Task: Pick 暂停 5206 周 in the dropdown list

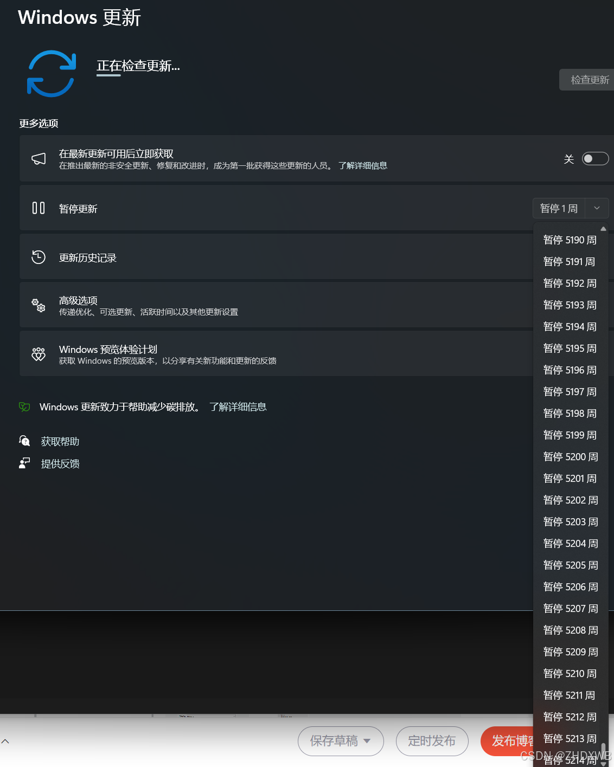Action: 571,586
